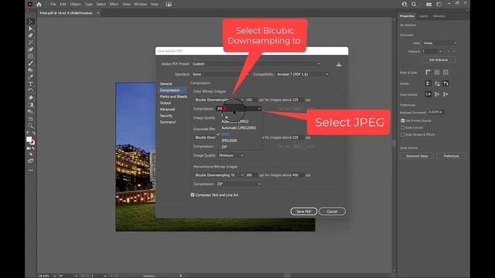Image resolution: width=495 pixels, height=278 pixels.
Task: Open the search magnifier in top bar
Action: (414, 5)
